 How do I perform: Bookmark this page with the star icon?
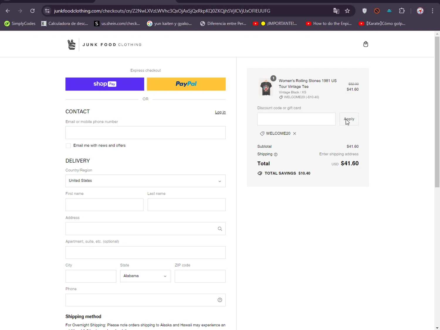coord(347,11)
